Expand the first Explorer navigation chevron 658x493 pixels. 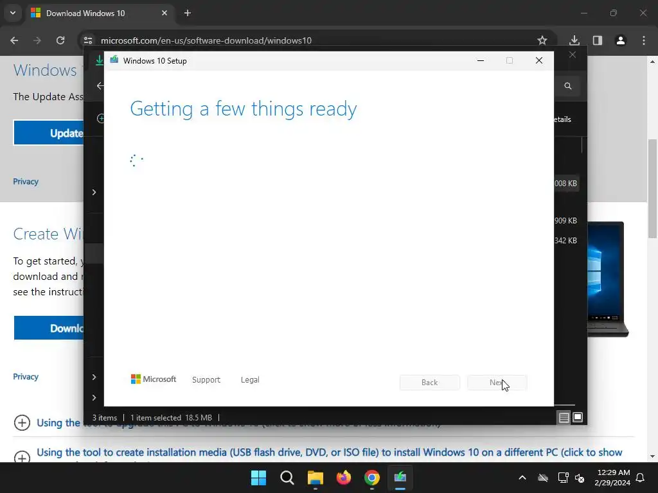[94, 192]
